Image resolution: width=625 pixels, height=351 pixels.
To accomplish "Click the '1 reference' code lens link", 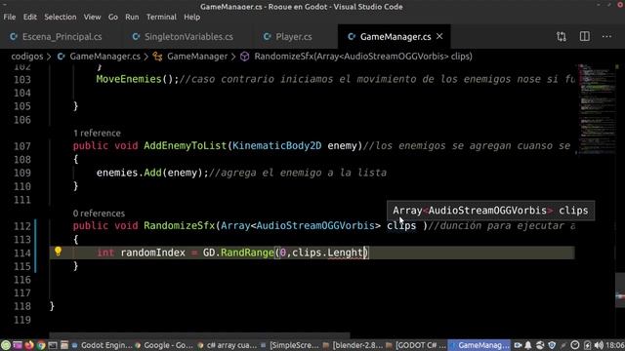I will [x=97, y=133].
